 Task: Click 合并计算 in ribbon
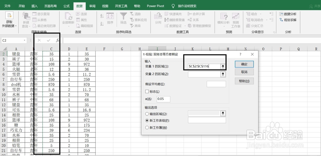pyautogui.click(x=196, y=14)
